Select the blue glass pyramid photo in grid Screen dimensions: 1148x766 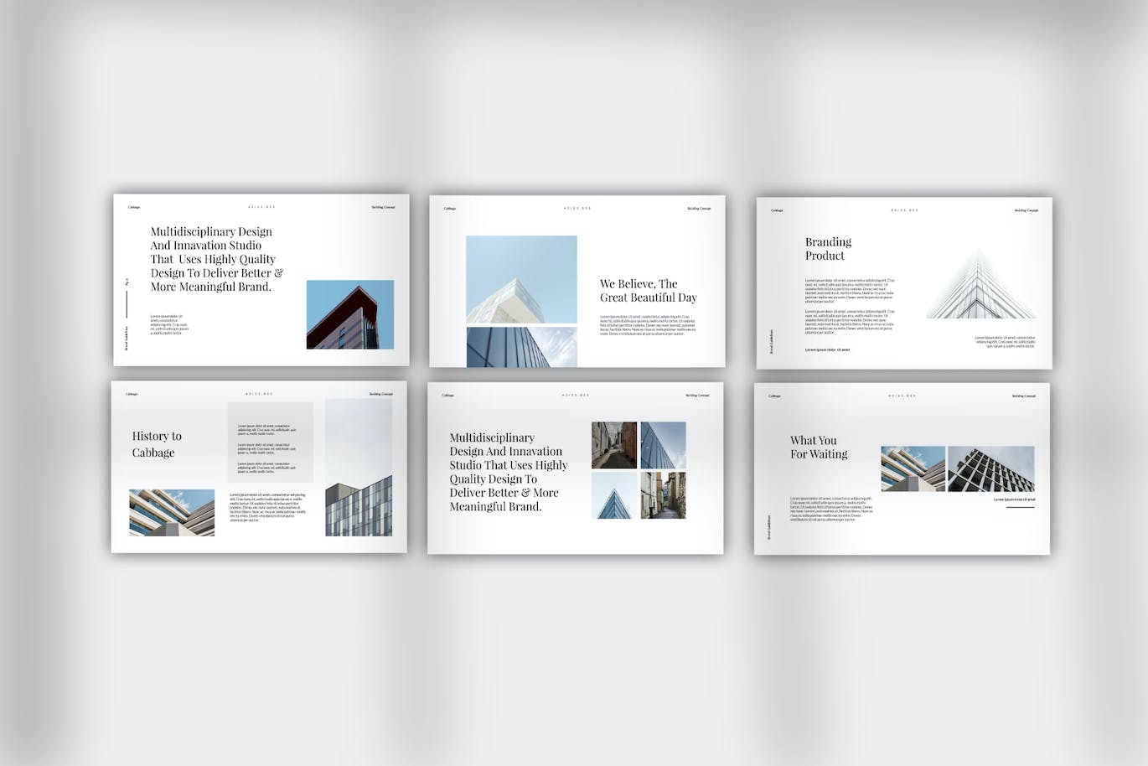[x=613, y=495]
